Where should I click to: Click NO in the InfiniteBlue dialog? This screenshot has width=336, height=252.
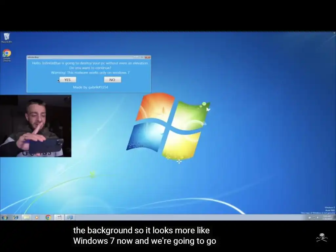pyautogui.click(x=113, y=80)
